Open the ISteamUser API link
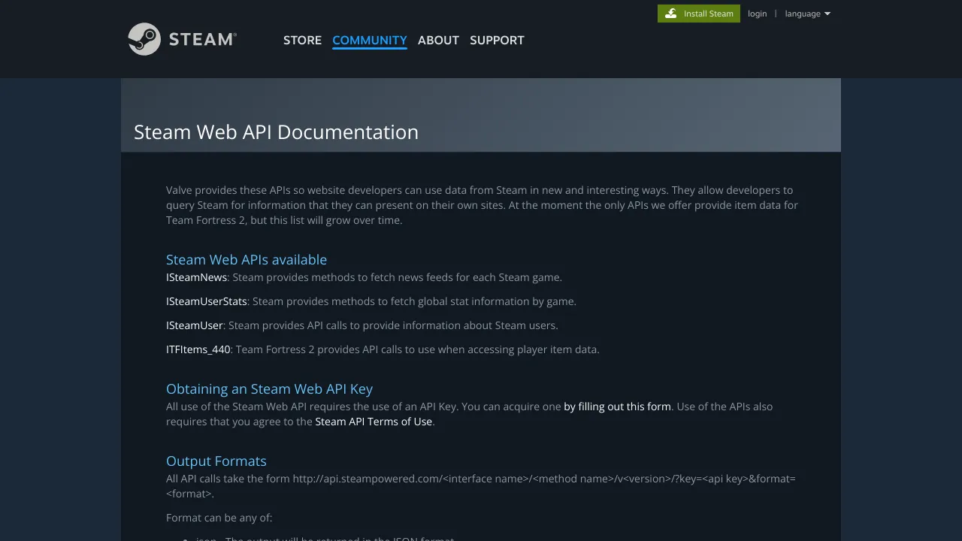The image size is (962, 541). click(195, 325)
